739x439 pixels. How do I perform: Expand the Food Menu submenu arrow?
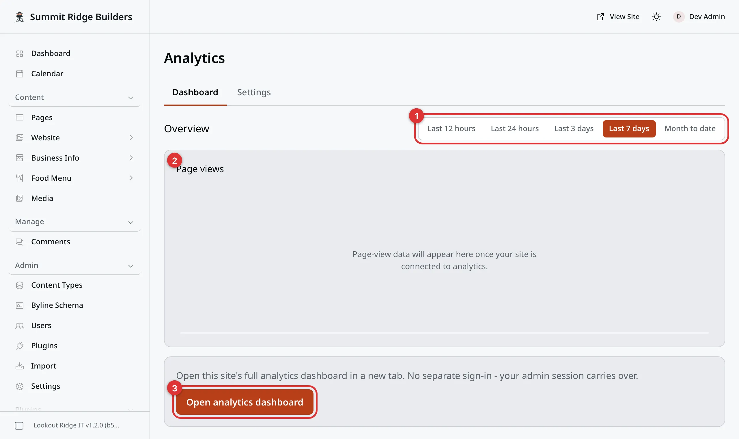tap(131, 178)
